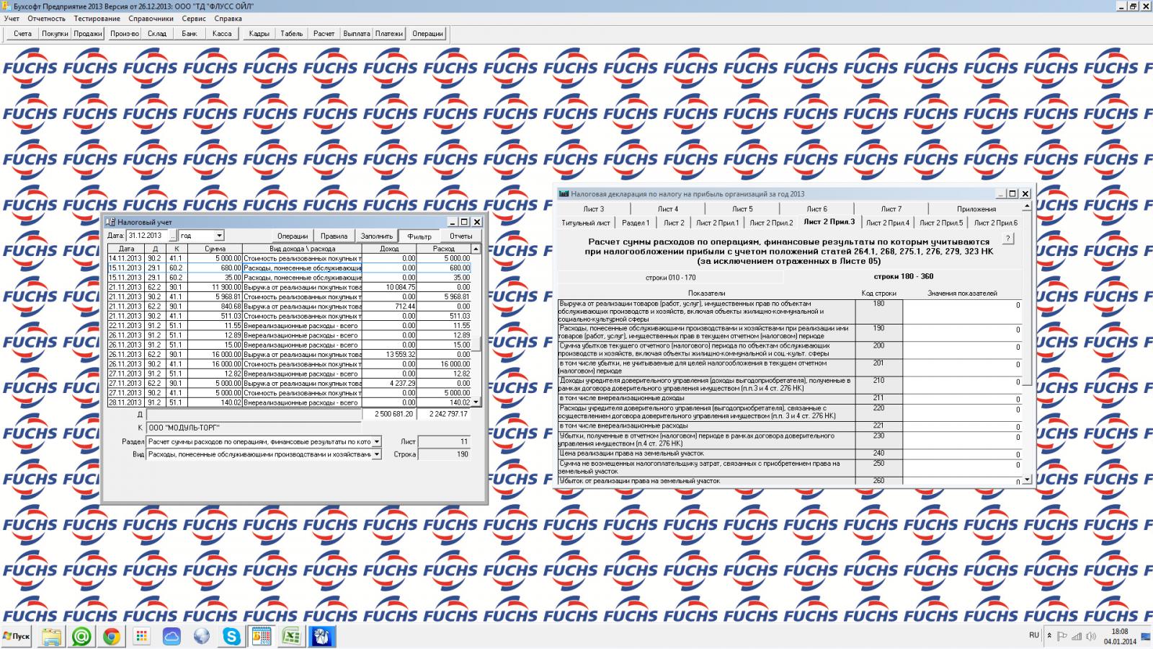This screenshot has width=1153, height=649.
Task: Click the date field showing 31.12.2013
Action: [x=148, y=236]
